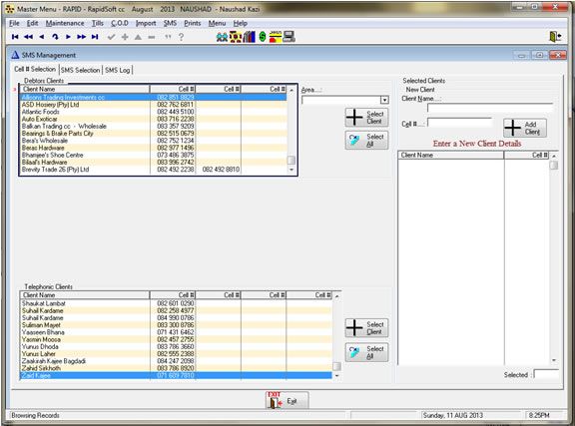Open the yellow meeting table icon
Screen dimensions: 575x426
236,37
